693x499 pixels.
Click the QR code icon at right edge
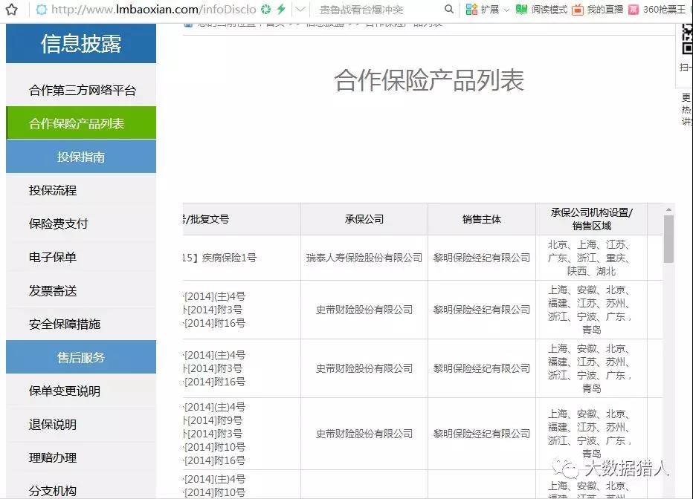pos(687,39)
